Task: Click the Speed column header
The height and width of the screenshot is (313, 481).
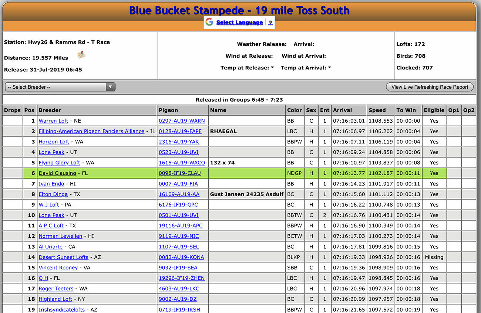Action: [377, 110]
